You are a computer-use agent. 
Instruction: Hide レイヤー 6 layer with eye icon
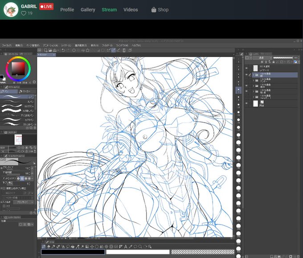click(246, 68)
